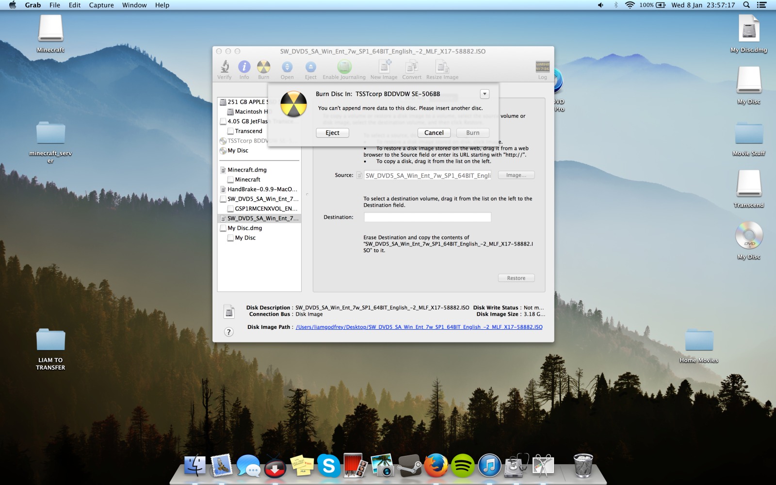The image size is (776, 485).
Task: Click the Resize Image toolbar icon
Action: pyautogui.click(x=442, y=66)
